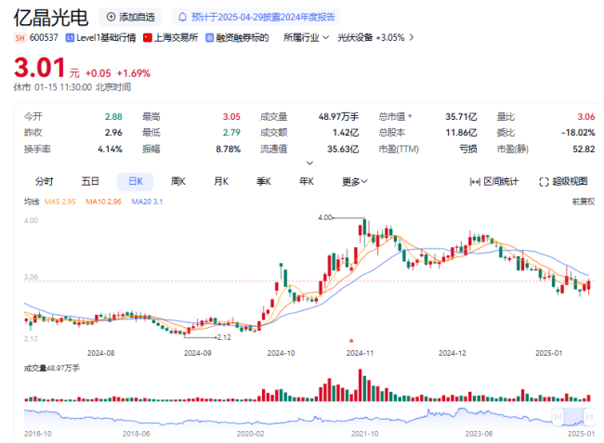Viewport: 604px width, 443px height.
Task: Select the 季K chart tab
Action: point(264,182)
